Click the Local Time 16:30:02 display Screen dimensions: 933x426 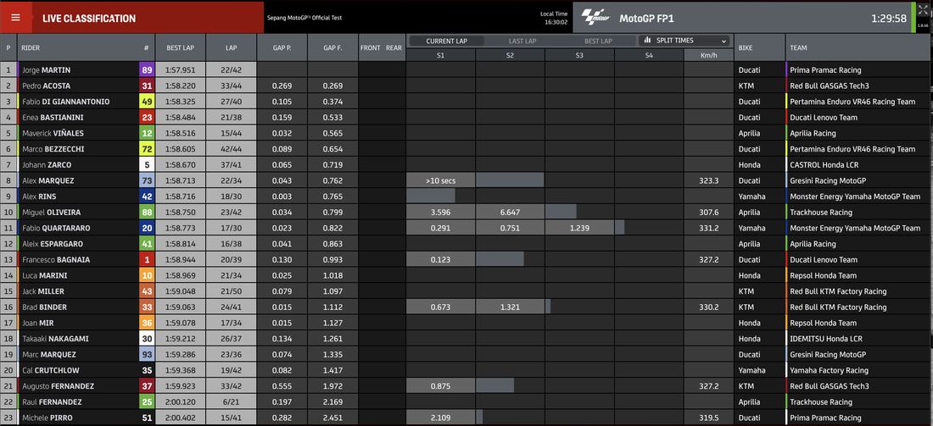[x=553, y=18]
